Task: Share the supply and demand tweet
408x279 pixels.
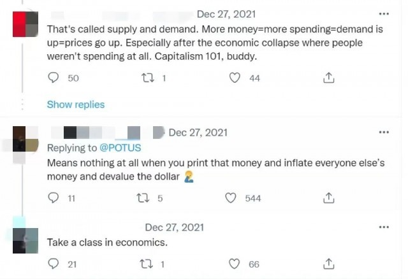Action: coord(329,78)
